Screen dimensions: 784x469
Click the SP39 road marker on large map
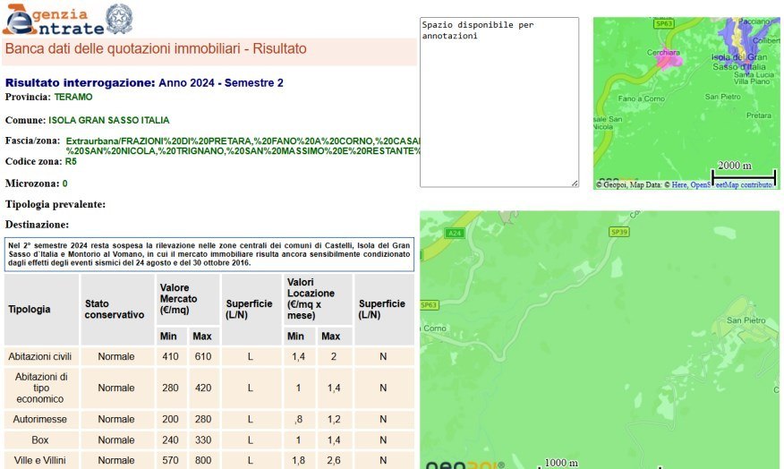(618, 232)
